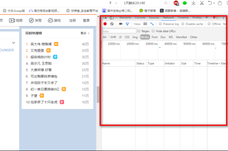Click the scissors screenshot tool icon
This screenshot has width=228, height=151.
click(x=202, y=3)
